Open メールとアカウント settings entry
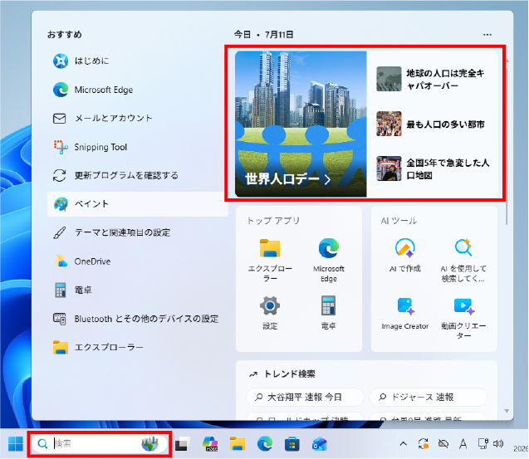The image size is (529, 459). tap(138, 119)
